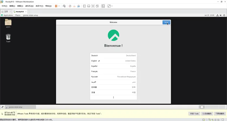Click the 安装 Tools button
Screen dimensions: 227x121
194,114
